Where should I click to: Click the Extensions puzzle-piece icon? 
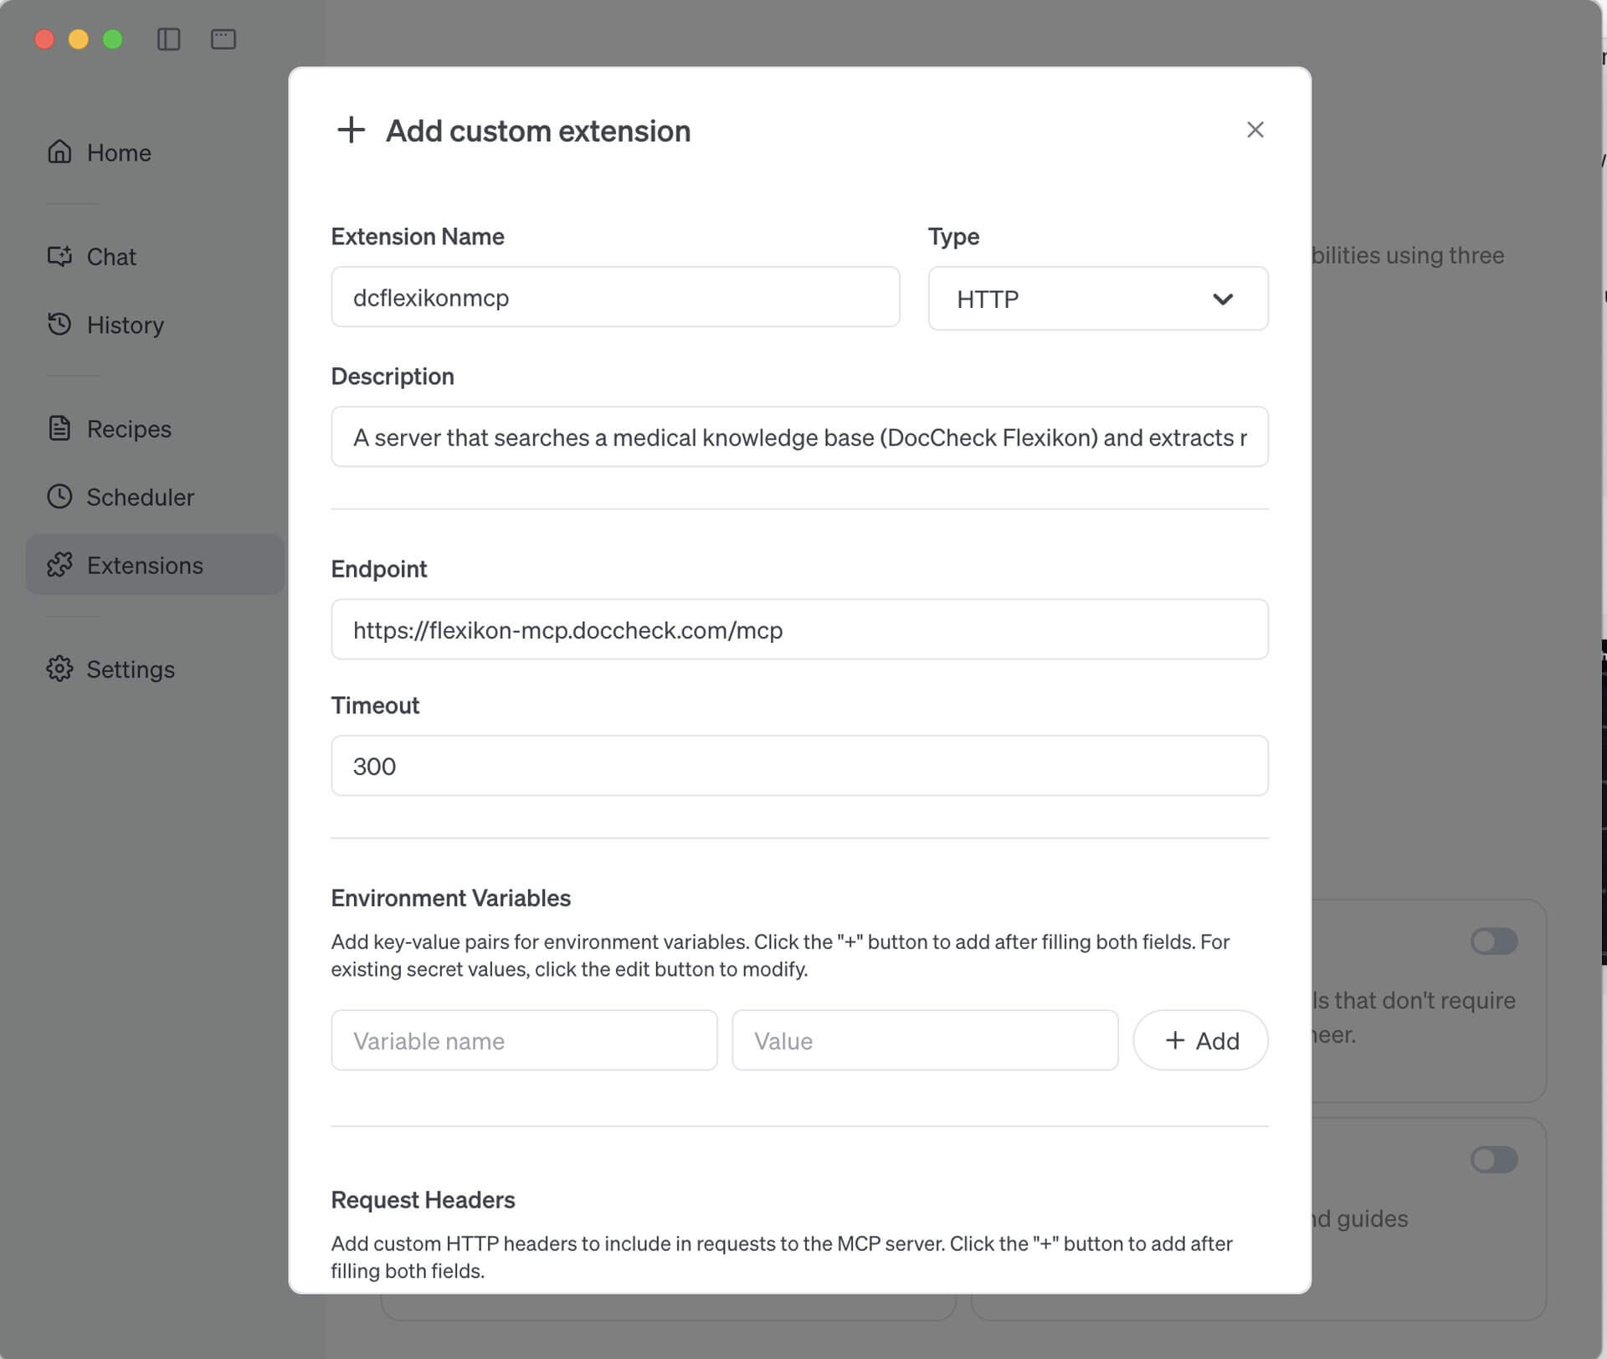[x=59, y=565]
